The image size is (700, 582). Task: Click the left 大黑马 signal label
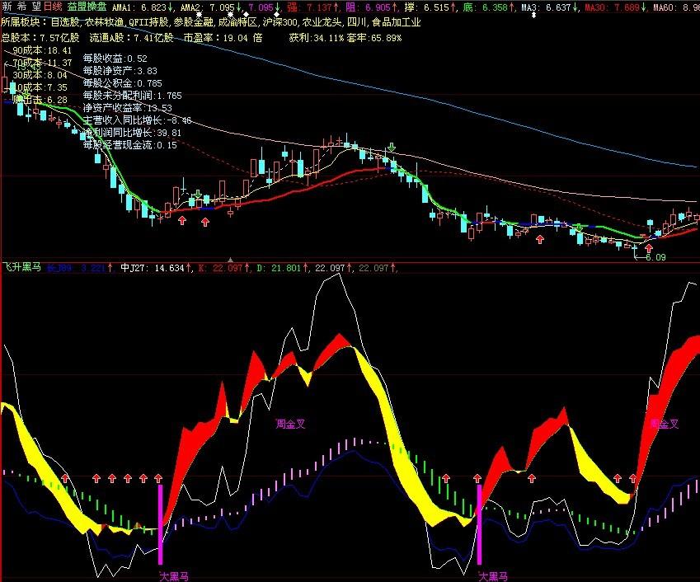(174, 575)
